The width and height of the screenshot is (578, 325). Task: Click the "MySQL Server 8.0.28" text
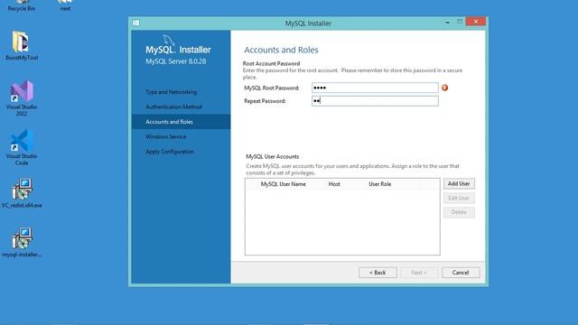pyautogui.click(x=176, y=61)
